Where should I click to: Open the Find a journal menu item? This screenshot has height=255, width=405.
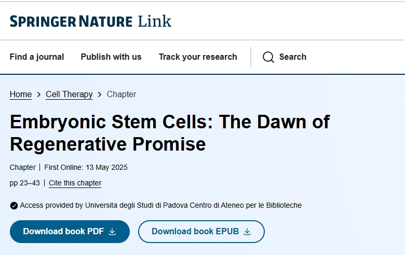[37, 57]
